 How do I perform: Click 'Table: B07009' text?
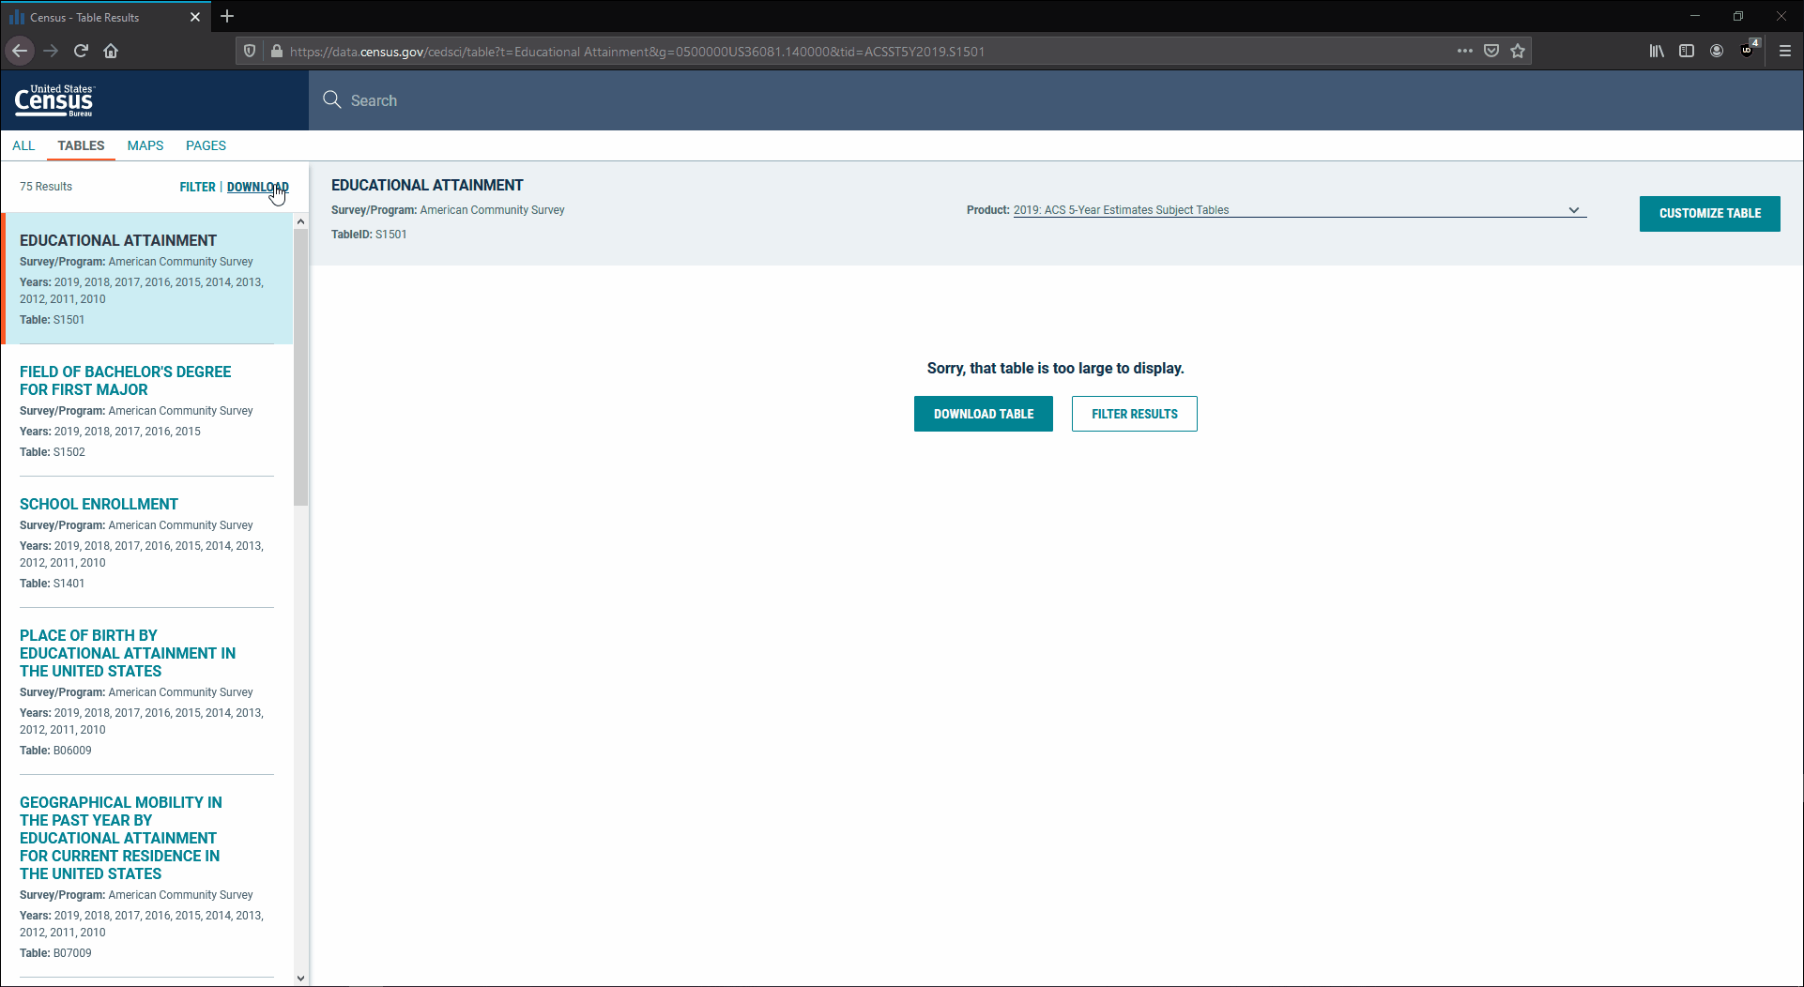(x=55, y=953)
